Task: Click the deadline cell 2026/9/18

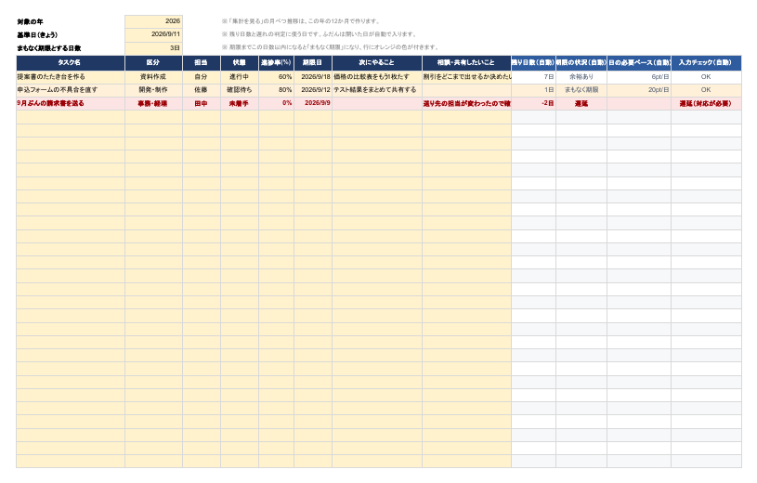Action: tap(313, 77)
